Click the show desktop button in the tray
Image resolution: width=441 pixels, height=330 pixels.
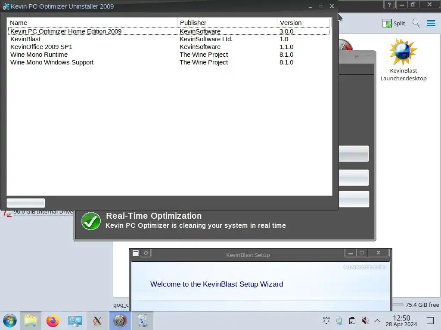(x=430, y=321)
